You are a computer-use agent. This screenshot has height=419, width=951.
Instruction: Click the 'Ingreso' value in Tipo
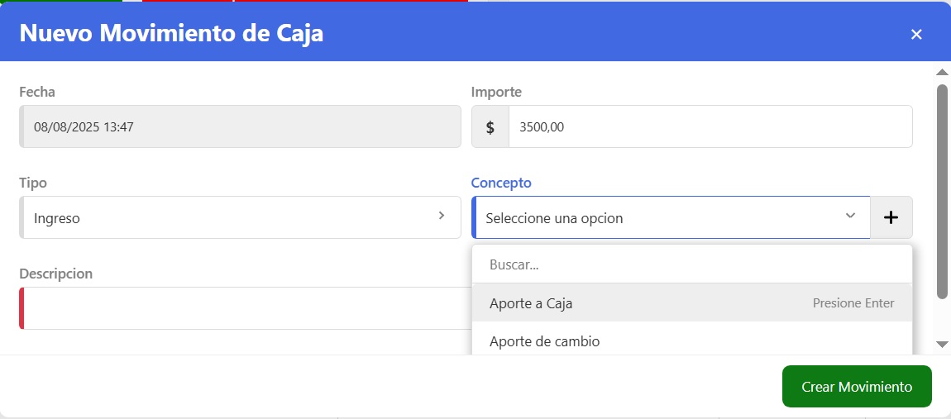point(57,219)
